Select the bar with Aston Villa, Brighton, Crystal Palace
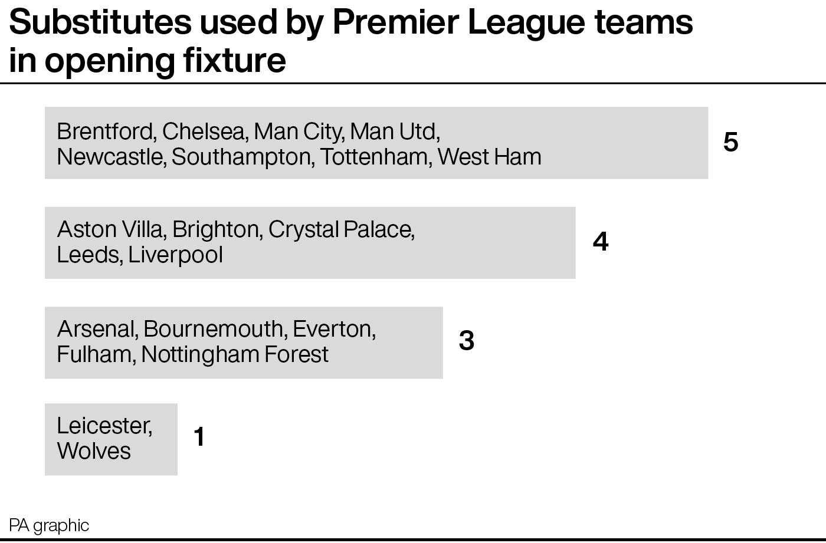826x543 pixels. coord(310,242)
